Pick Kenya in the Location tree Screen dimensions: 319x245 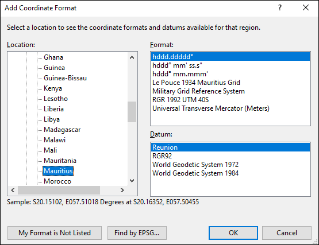click(x=53, y=88)
